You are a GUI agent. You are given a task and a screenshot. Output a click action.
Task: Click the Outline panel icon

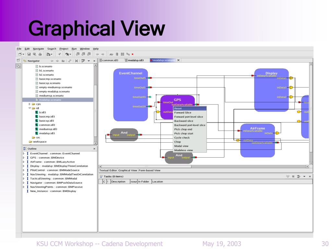pyautogui.click(x=25, y=148)
